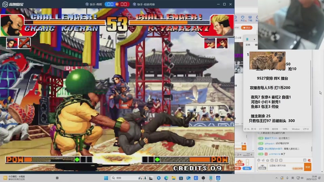The image size is (324, 182).
Task: Click the heart 关注 icon in toolbar
Action: click(x=243, y=18)
